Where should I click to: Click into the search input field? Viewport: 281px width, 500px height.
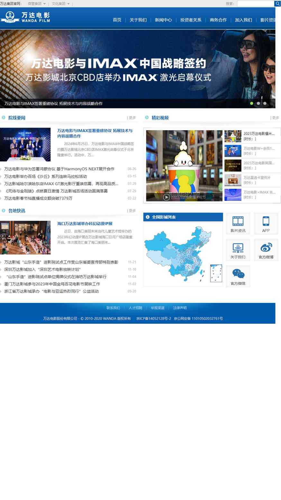click(256, 4)
